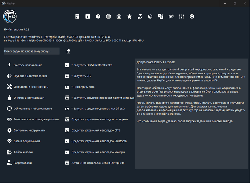Click the Средство устранения неполадок Bluetooth text
Viewport: 250px width, 183px height.
pos(99,141)
